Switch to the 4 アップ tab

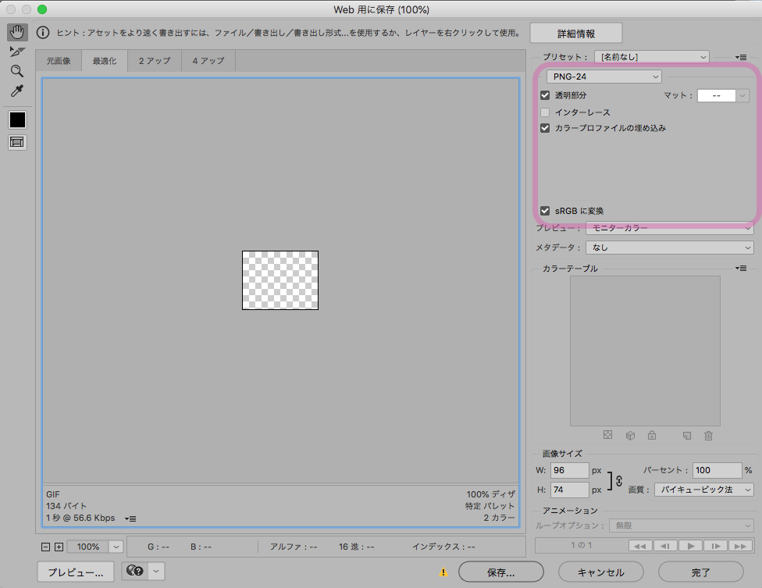[x=208, y=61]
